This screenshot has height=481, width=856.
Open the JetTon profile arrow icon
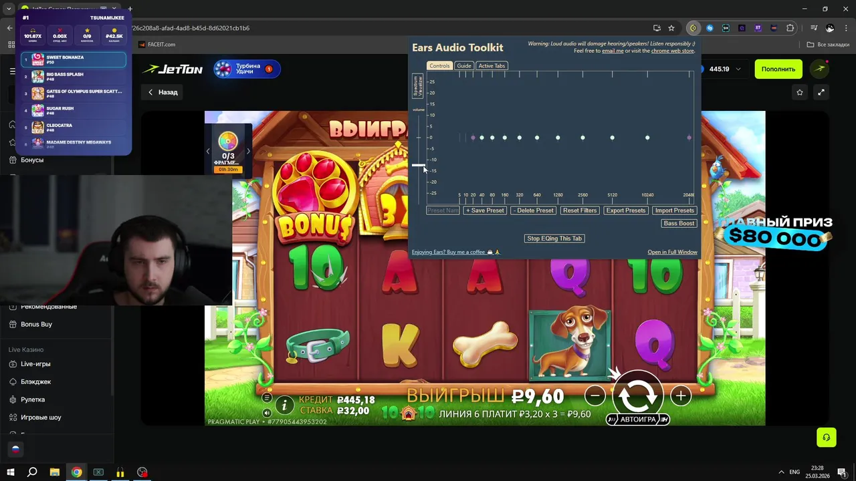coord(819,69)
